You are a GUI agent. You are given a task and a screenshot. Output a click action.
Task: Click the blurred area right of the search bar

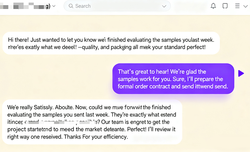point(190,7)
